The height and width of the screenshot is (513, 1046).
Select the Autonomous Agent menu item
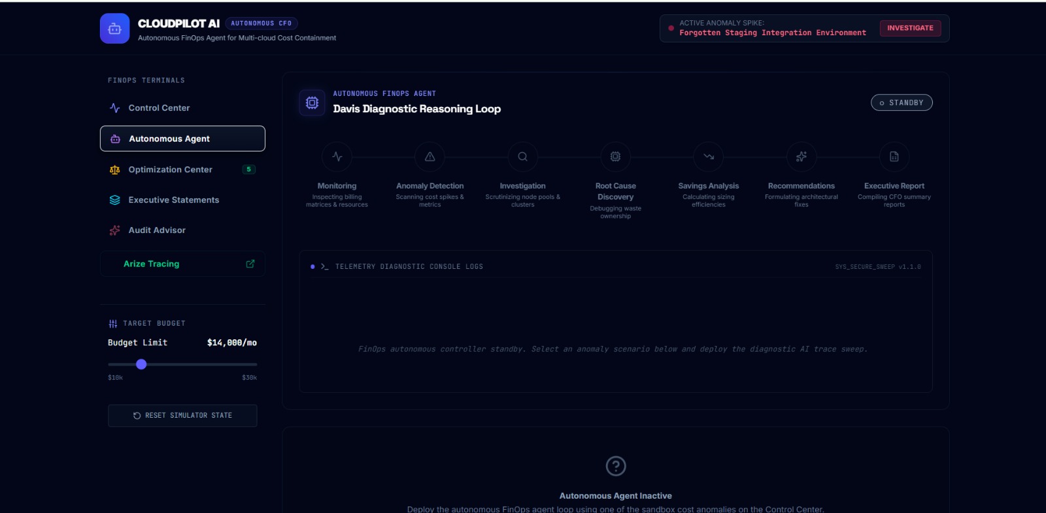click(182, 138)
